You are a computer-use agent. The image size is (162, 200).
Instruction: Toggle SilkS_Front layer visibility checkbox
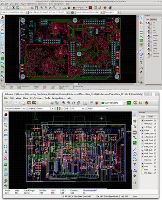[x=155, y=147]
